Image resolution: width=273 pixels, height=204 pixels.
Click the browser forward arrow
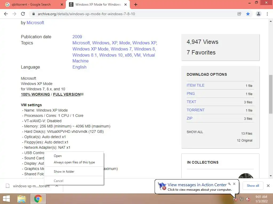[x=14, y=14]
